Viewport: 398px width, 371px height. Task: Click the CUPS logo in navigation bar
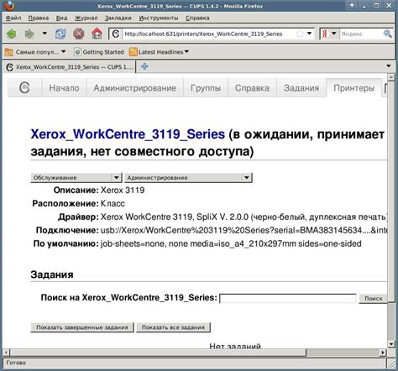click(24, 87)
